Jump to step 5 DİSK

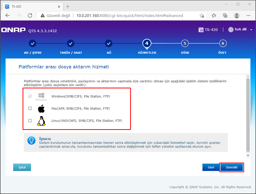[x=185, y=43]
